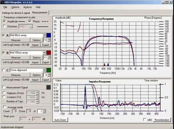
Task: Click the blue marker on the frequency axis
Action: click(108, 64)
